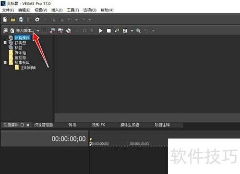Collapse the 故事板库 tree node
This screenshot has width=240, height=174.
(x=5, y=62)
